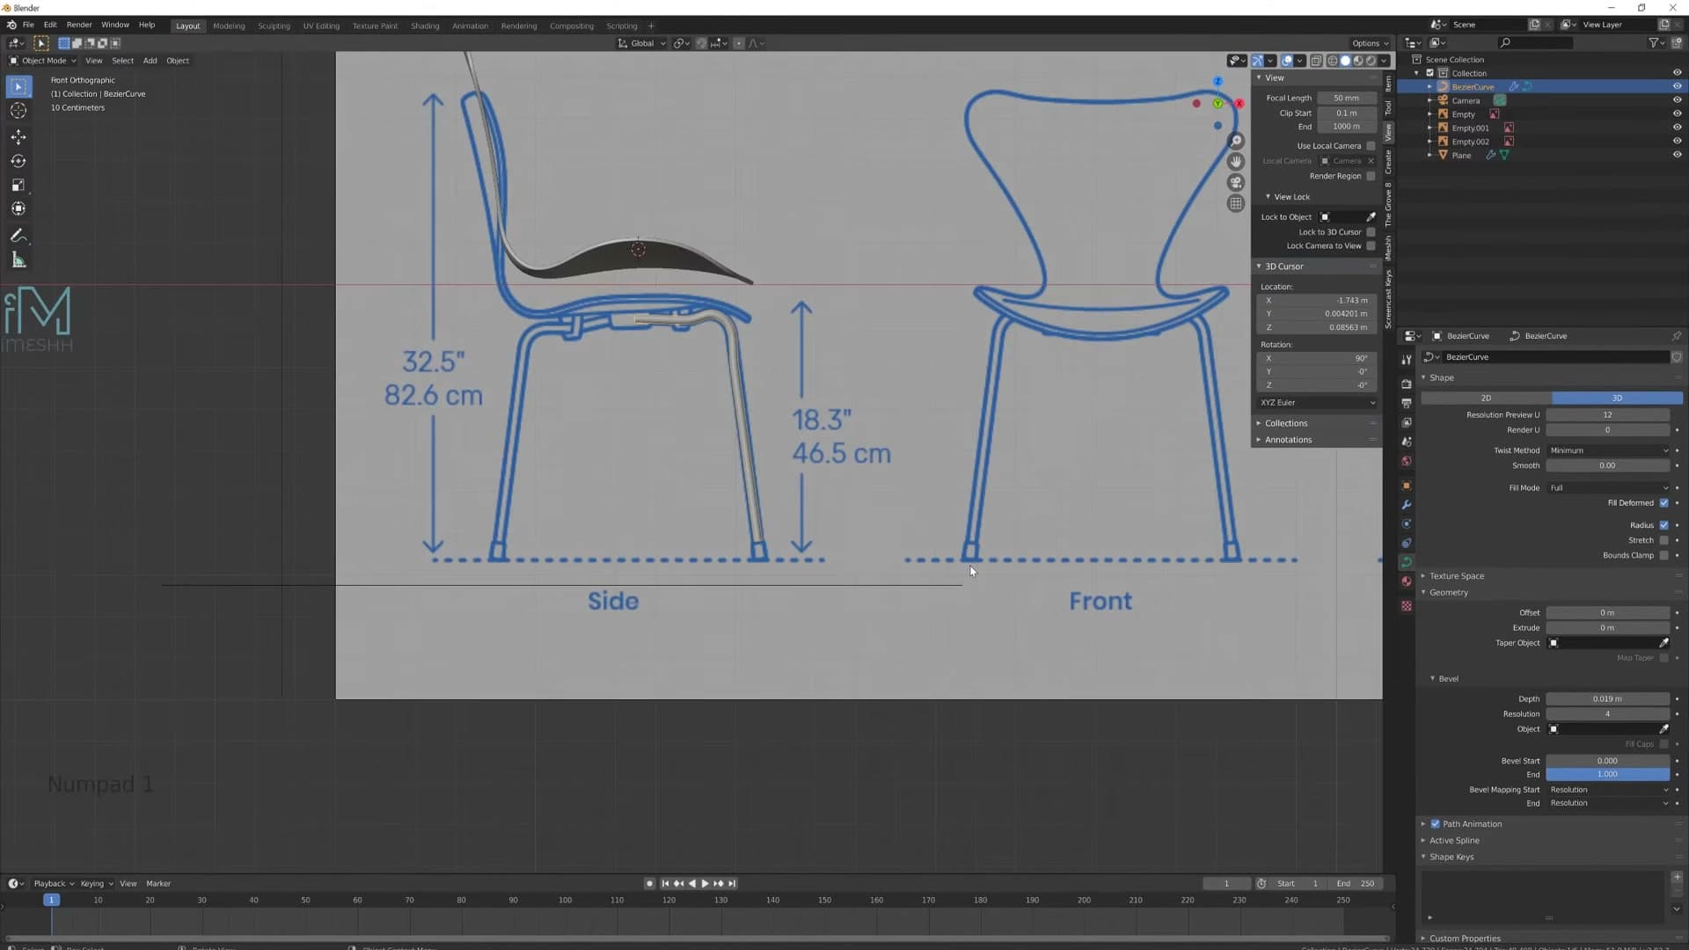Enable Lock to 3D Cursor checkbox
Viewport: 1689px width, 950px height.
pos(1371,232)
